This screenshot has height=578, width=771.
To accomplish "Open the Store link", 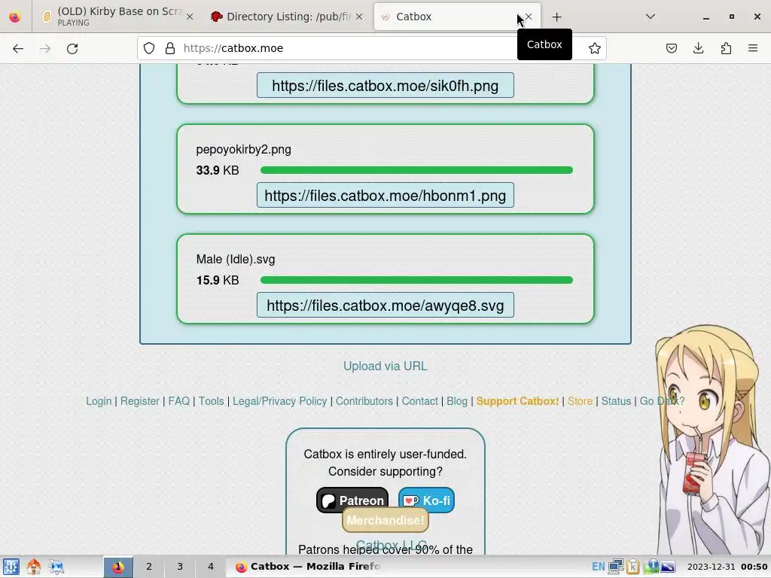I will click(581, 401).
